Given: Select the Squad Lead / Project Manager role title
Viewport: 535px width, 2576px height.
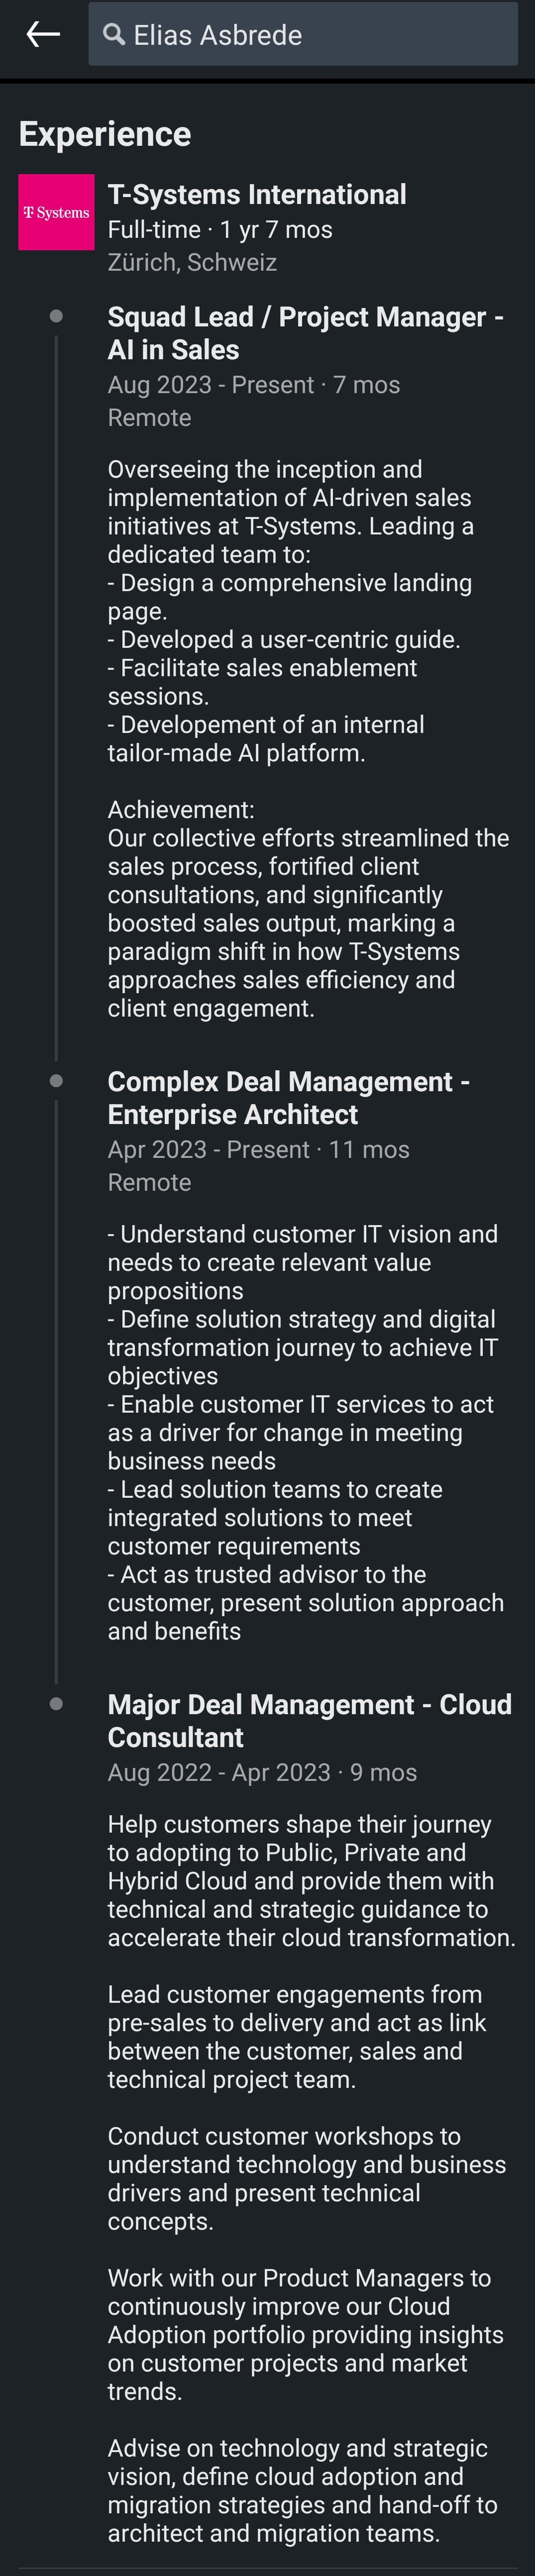Looking at the screenshot, I should click(305, 333).
